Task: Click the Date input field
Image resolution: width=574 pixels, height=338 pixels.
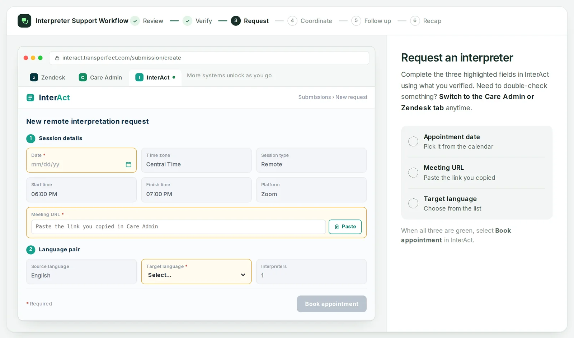Action: 81,160
